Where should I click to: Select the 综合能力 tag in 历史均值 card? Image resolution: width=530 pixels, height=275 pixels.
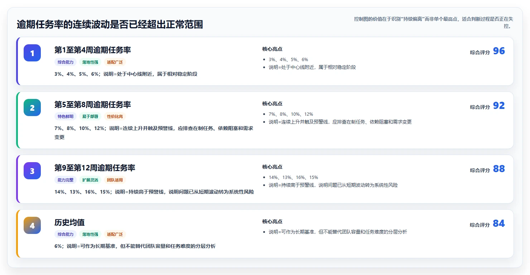pyautogui.click(x=66, y=234)
